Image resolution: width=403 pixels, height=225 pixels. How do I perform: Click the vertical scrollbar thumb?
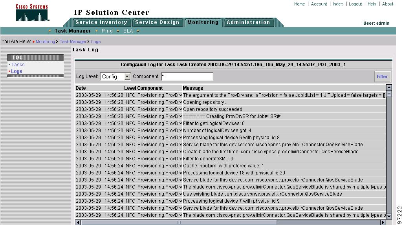tap(389, 94)
